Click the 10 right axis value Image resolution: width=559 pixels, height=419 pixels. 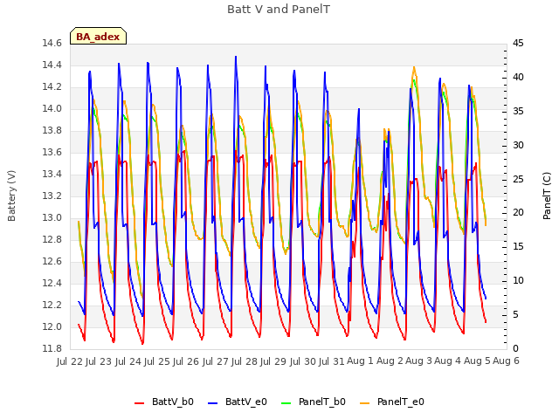[518, 281]
